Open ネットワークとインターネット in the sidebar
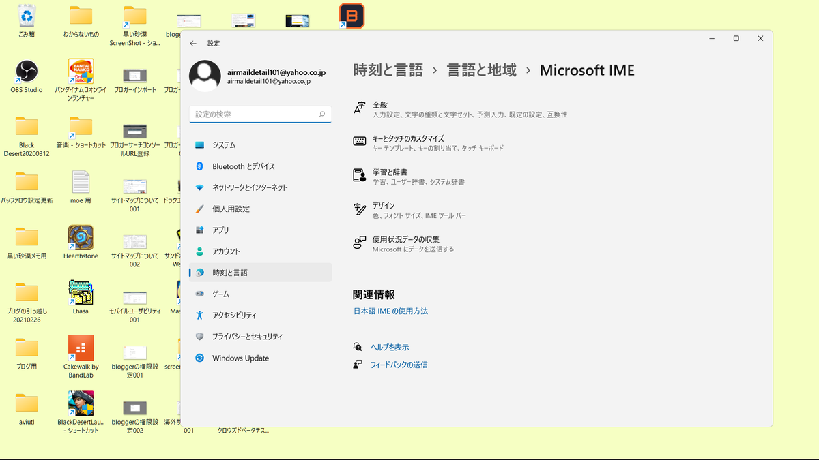This screenshot has height=460, width=819. pyautogui.click(x=260, y=187)
